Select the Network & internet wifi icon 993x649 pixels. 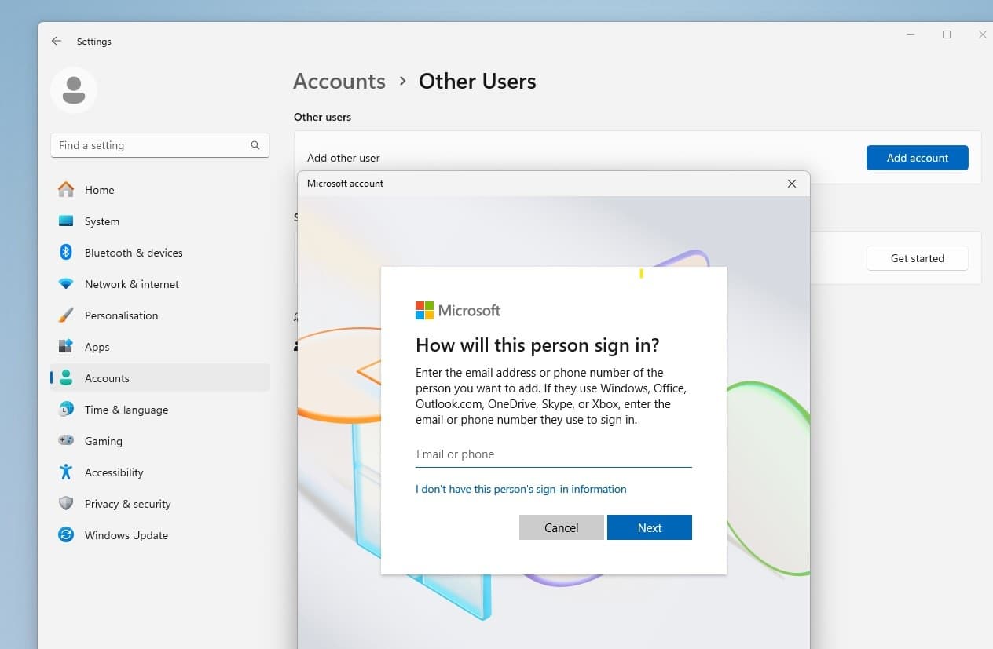point(66,284)
